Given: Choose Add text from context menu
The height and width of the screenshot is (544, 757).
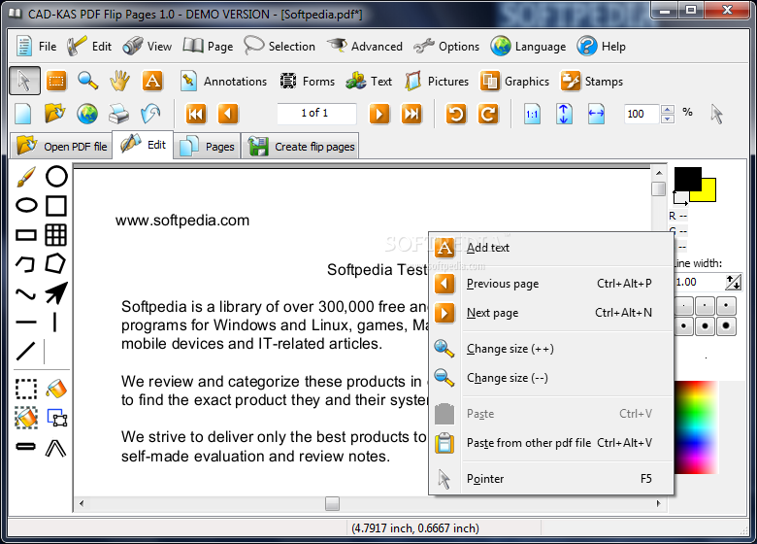Looking at the screenshot, I should [x=551, y=248].
